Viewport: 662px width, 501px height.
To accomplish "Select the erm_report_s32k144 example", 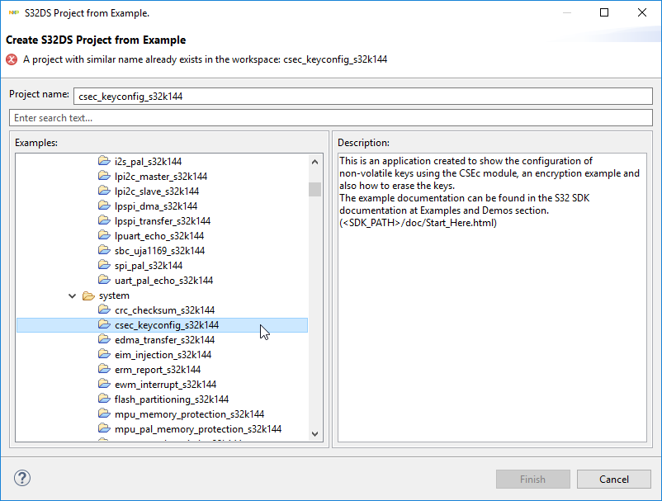I will click(158, 370).
